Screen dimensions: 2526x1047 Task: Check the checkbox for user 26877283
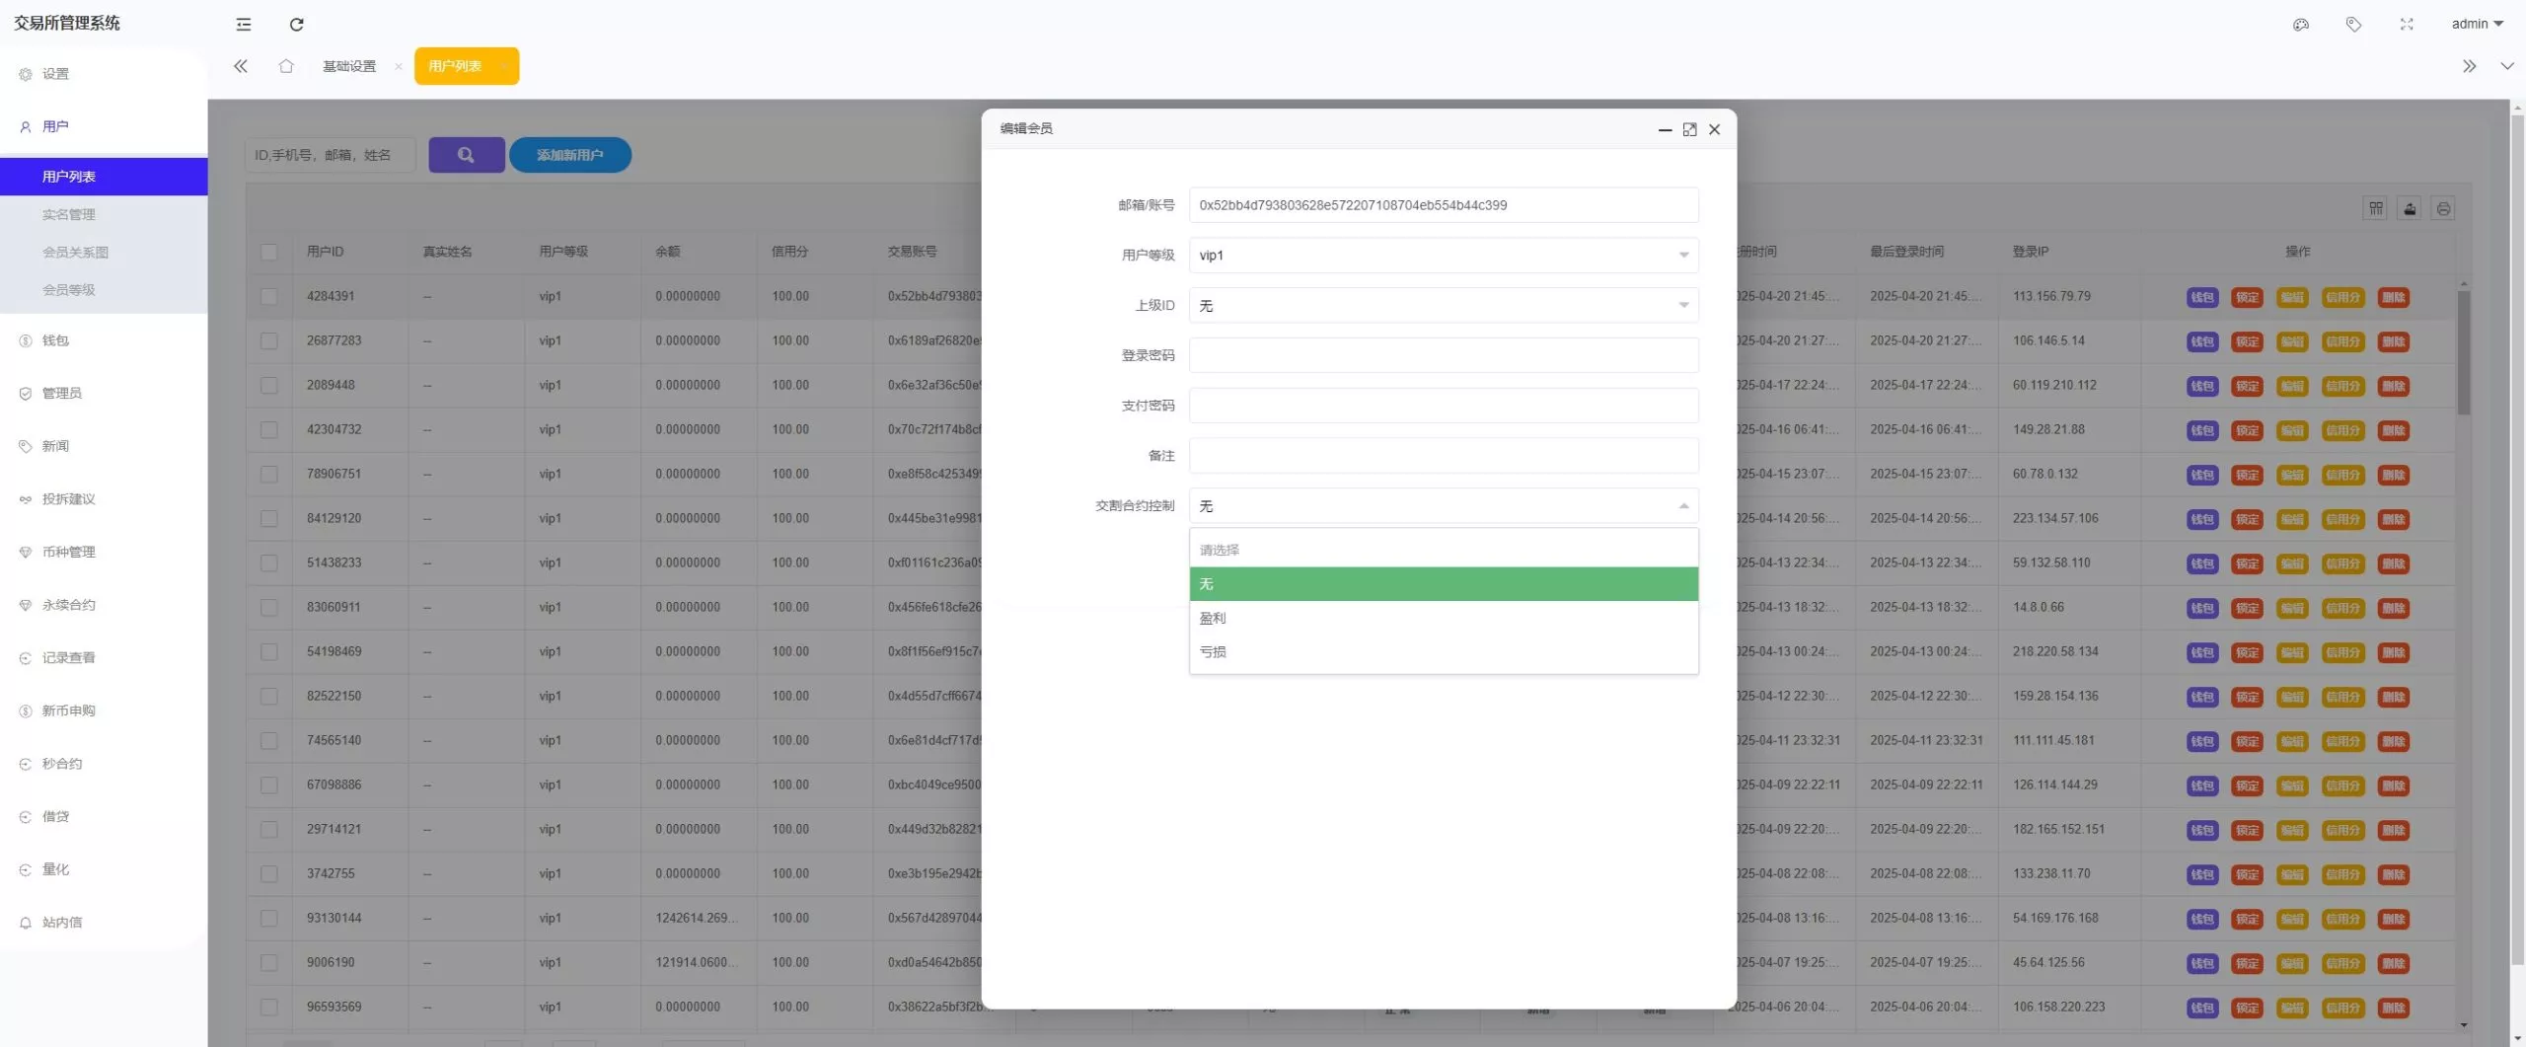pyautogui.click(x=269, y=340)
